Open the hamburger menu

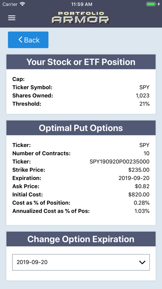coord(12,18)
